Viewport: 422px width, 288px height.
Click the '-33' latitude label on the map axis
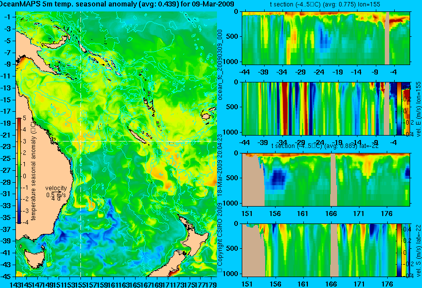coord(6,206)
